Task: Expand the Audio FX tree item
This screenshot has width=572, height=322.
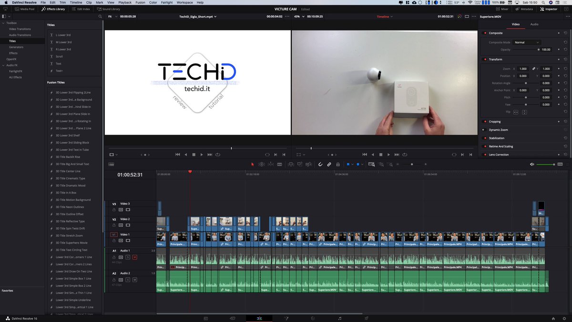Action: point(3,65)
